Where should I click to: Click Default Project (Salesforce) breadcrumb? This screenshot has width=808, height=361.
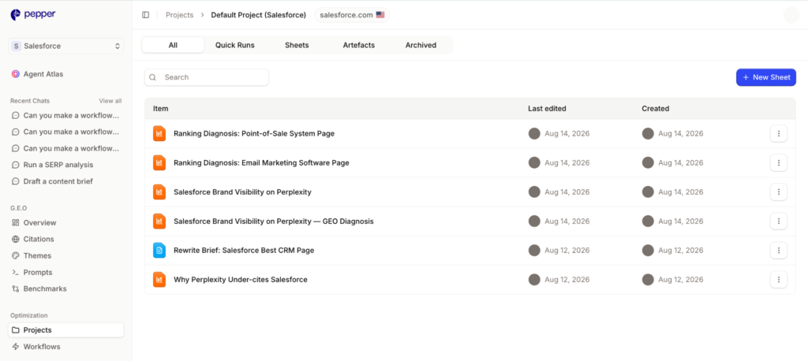click(258, 15)
